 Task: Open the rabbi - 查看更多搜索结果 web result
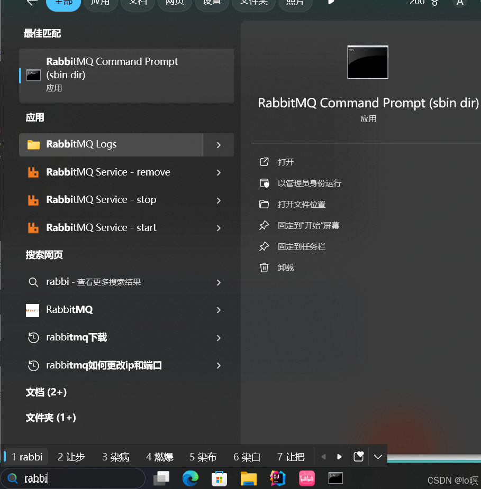point(126,282)
